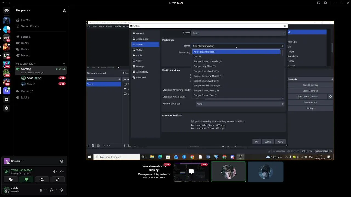Click the Windows Start button in the stream
Screen dimensions: 351x197
coord(89,157)
